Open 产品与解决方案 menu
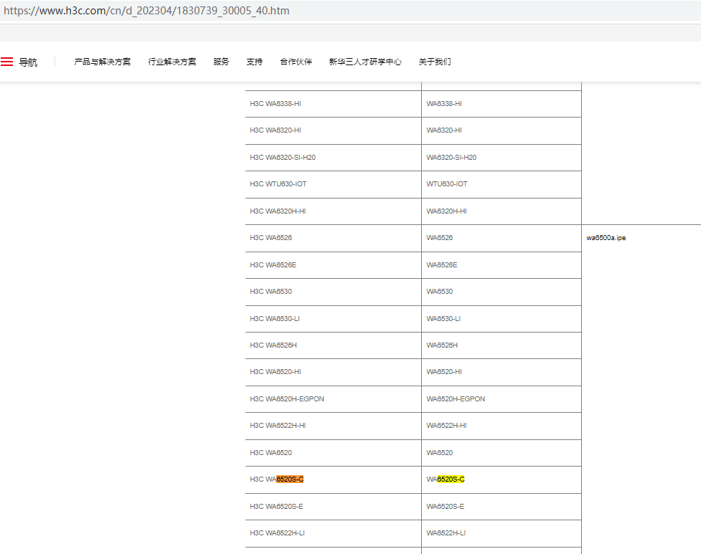 103,62
